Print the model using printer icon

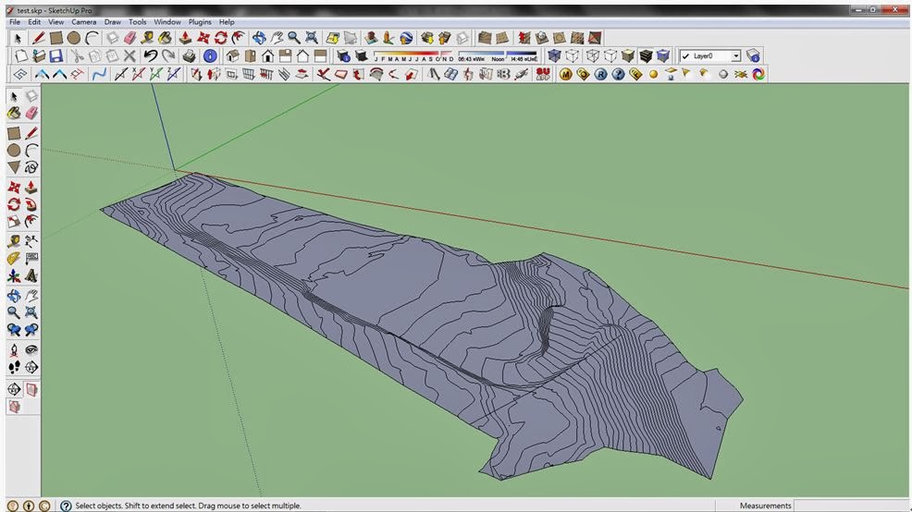pos(189,55)
